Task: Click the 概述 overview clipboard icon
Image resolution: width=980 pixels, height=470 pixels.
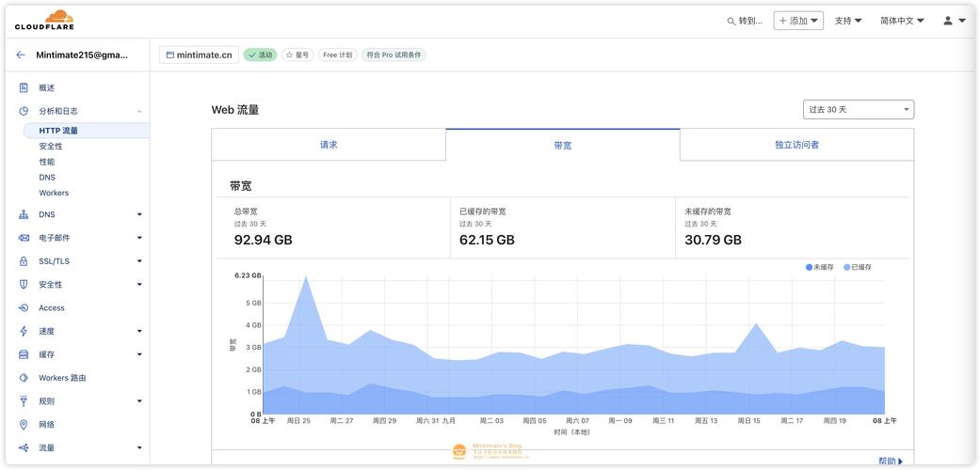Action: [24, 88]
